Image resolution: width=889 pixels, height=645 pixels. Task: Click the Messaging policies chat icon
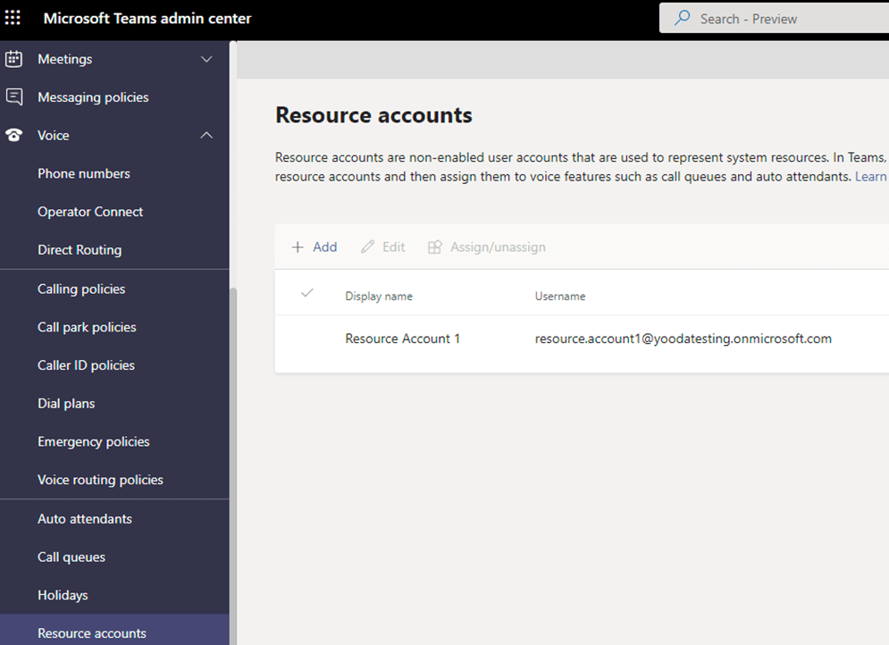point(13,96)
